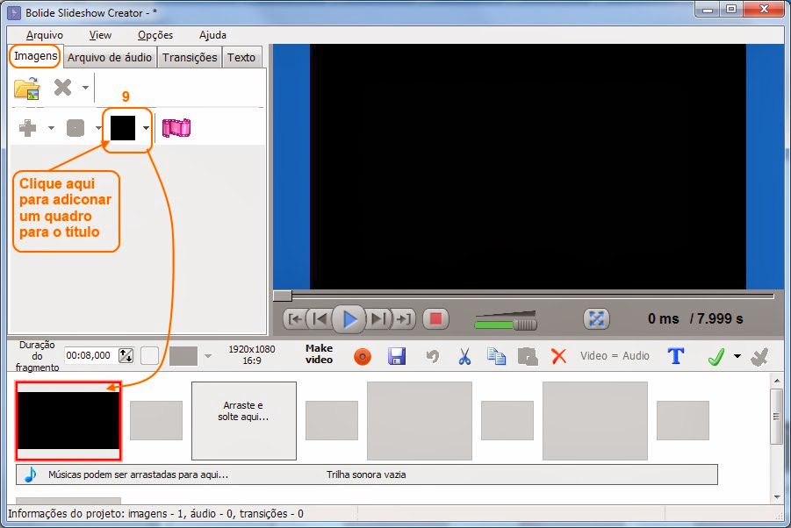Stop the preview playback
The image size is (791, 528).
pyautogui.click(x=435, y=319)
